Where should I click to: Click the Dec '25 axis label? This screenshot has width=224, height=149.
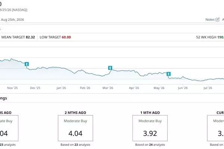pyautogui.click(x=35, y=88)
